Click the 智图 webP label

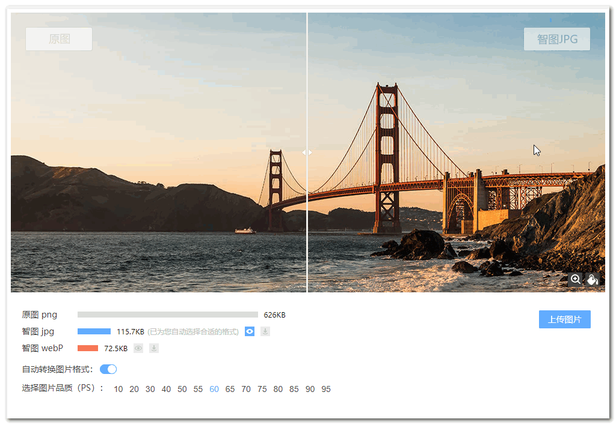(x=43, y=348)
